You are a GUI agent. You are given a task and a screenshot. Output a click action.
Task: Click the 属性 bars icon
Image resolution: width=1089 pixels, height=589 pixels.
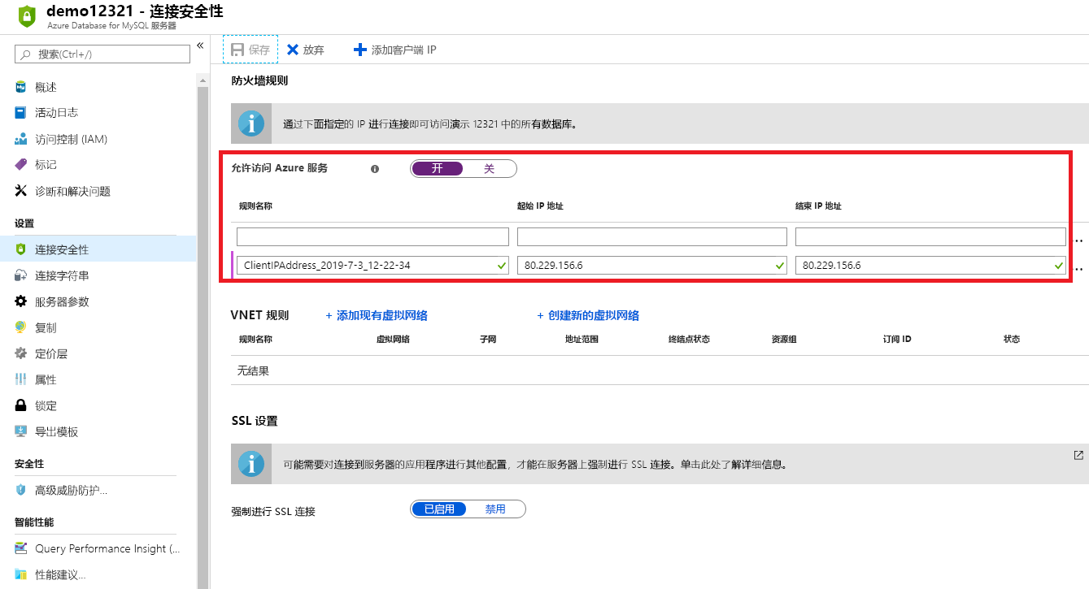[20, 379]
